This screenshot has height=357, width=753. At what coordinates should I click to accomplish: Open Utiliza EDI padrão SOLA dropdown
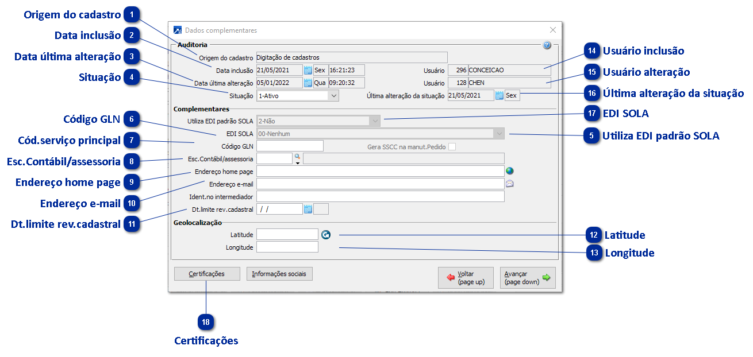coord(375,121)
